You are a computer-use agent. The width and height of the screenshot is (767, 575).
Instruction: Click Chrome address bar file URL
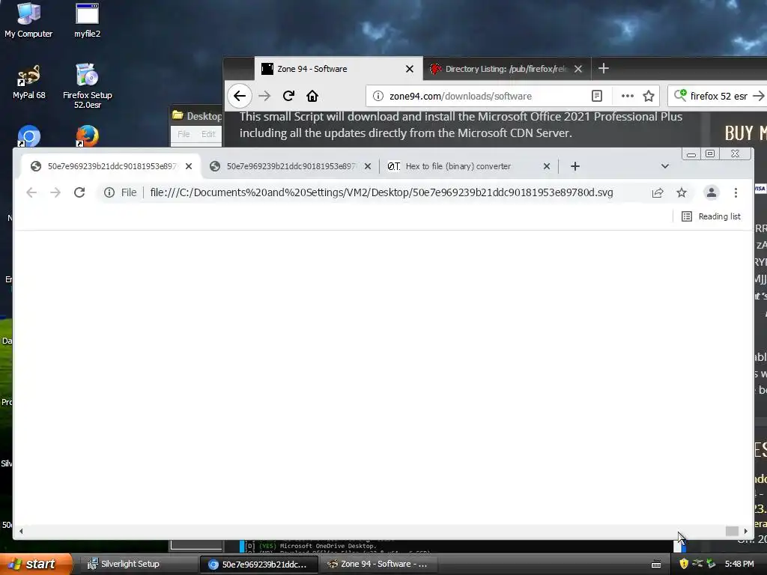[381, 192]
